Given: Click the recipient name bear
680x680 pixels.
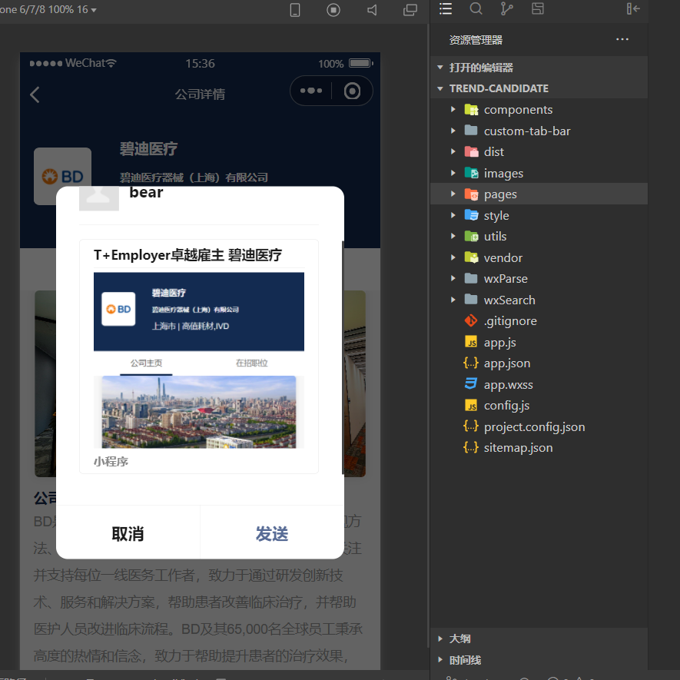Looking at the screenshot, I should tap(146, 192).
